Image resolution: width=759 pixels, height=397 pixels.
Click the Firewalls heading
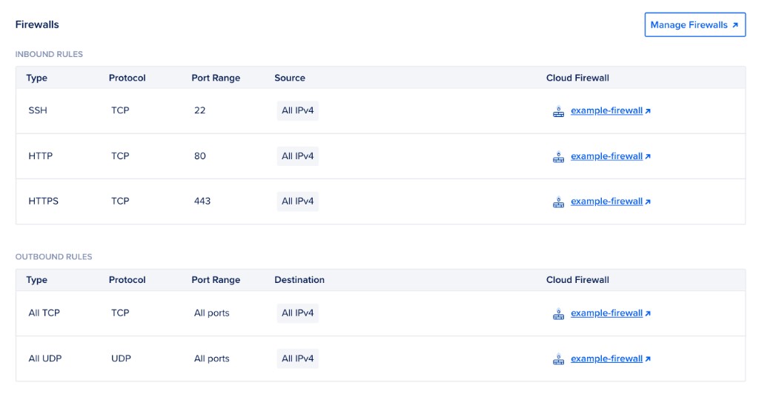[37, 24]
